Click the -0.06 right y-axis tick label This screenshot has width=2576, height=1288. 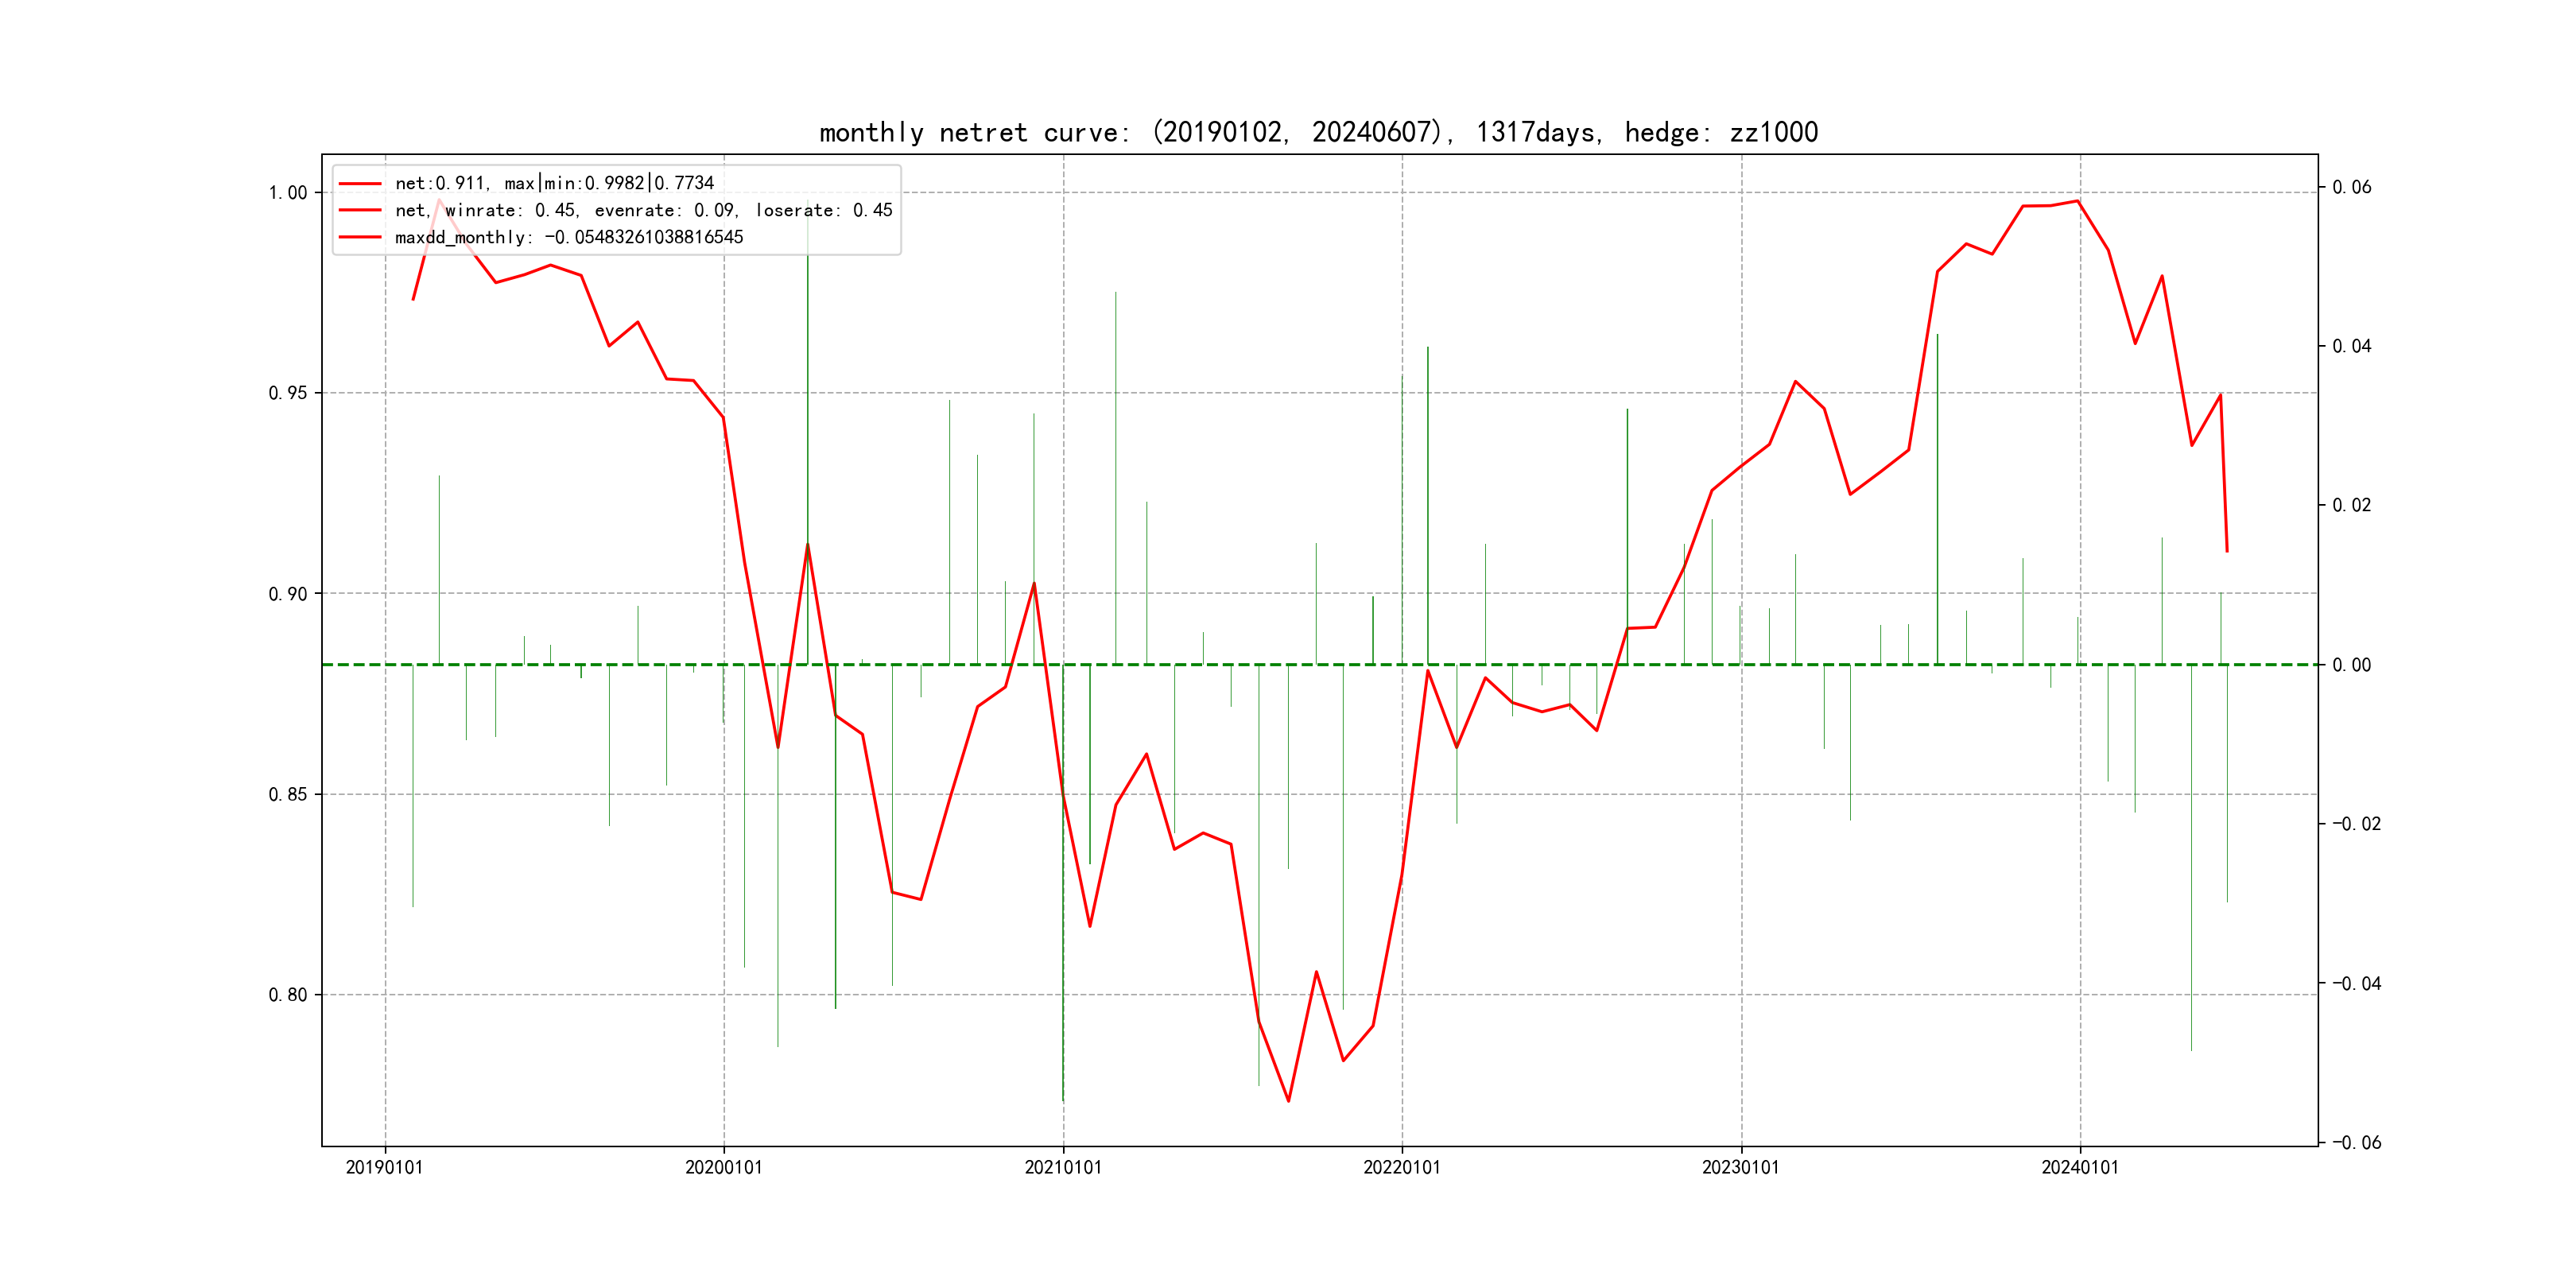point(2356,1143)
